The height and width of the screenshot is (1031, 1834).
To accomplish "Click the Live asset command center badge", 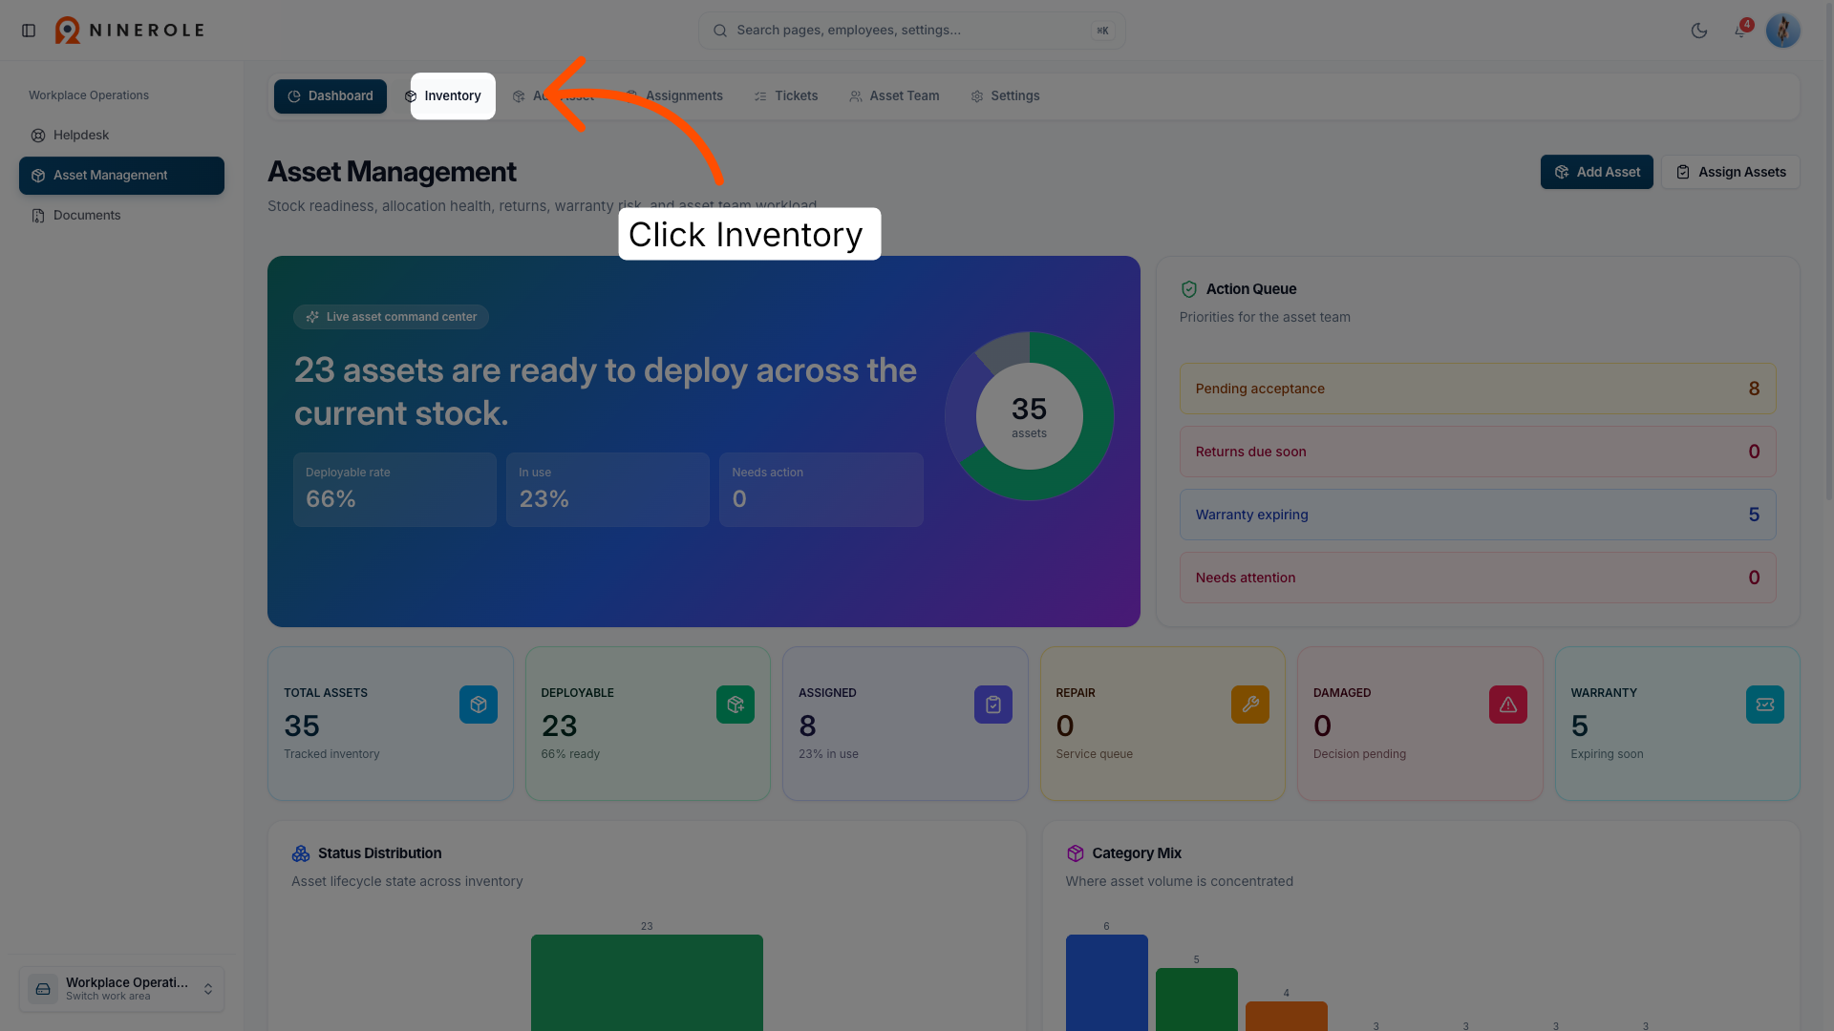I will pyautogui.click(x=391, y=317).
